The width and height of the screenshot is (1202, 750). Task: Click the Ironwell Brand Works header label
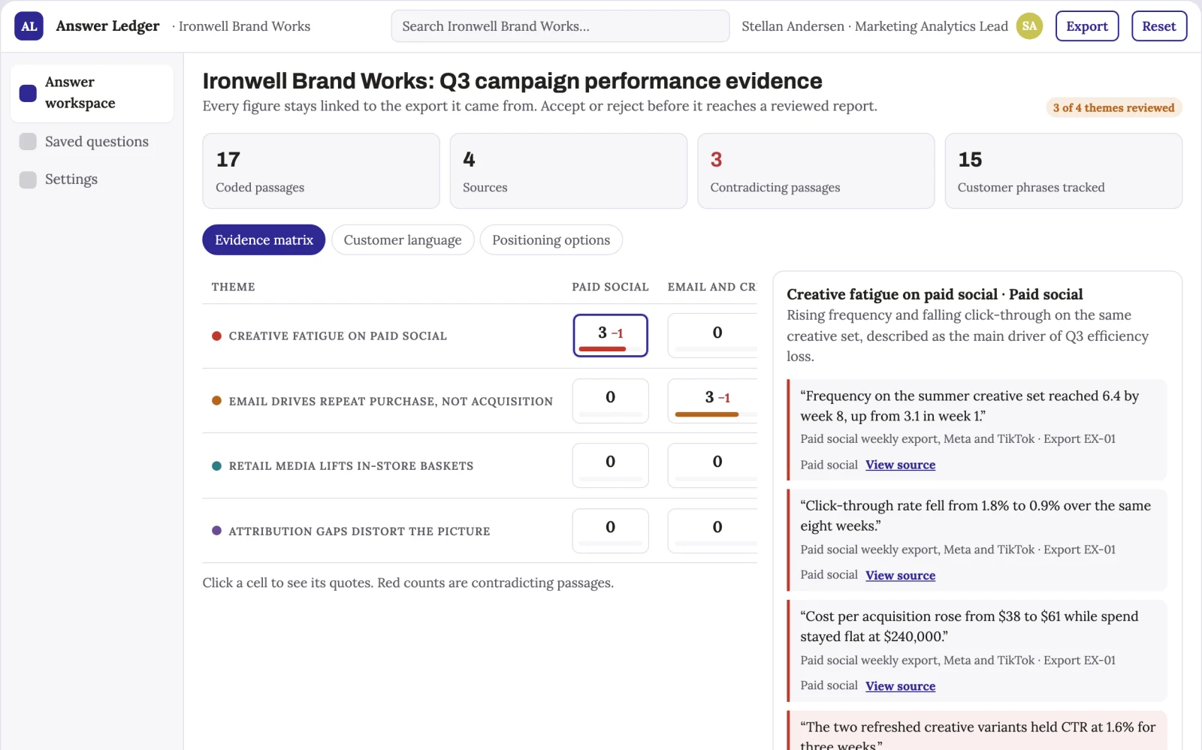pyautogui.click(x=244, y=26)
